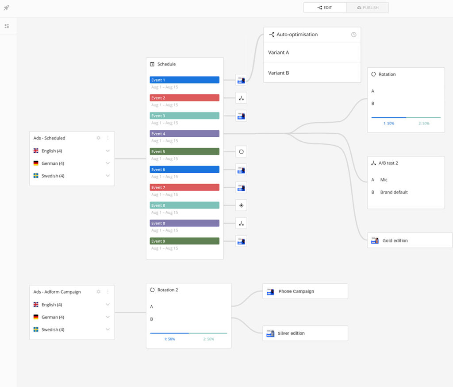Switch to the PUBLISH tab
This screenshot has height=387, width=453.
pos(368,8)
